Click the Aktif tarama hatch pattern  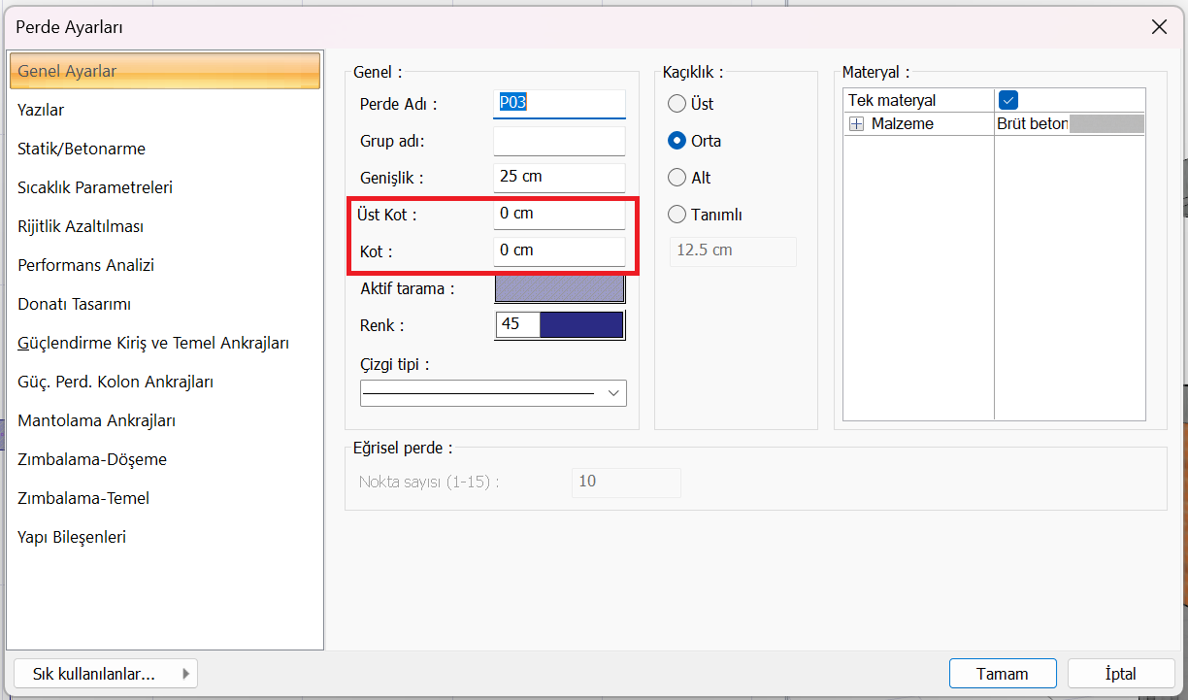pos(559,288)
